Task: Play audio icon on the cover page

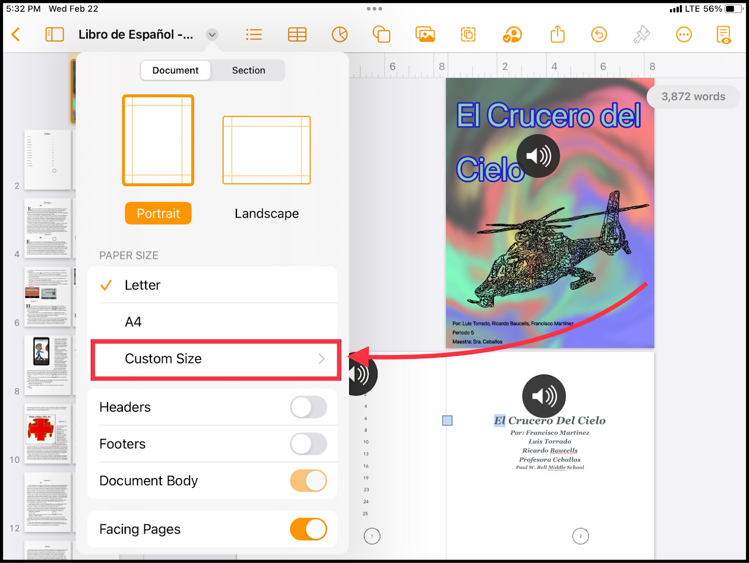Action: tap(538, 156)
